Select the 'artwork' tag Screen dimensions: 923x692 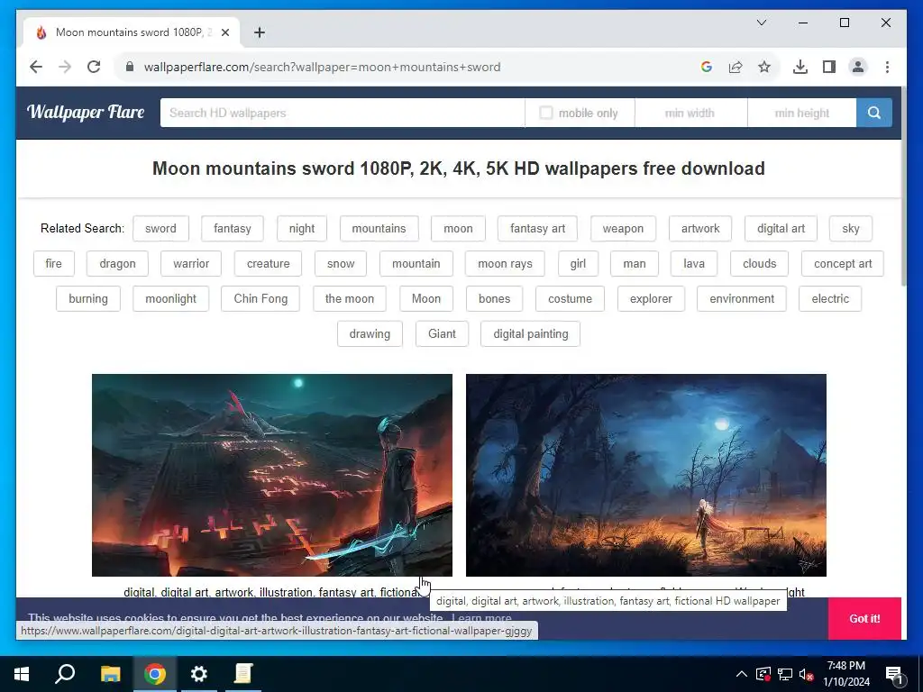[700, 228]
